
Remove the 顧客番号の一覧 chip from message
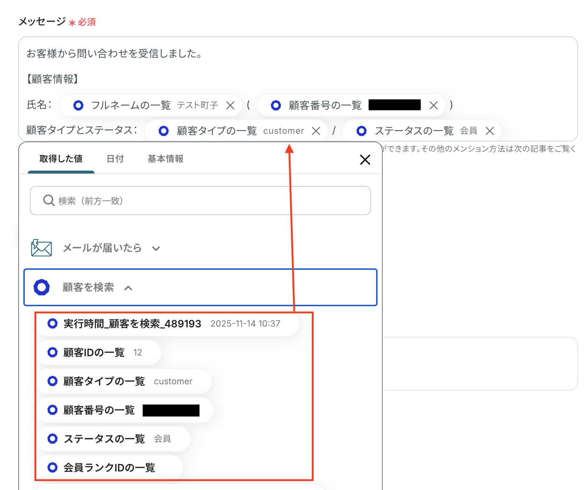click(x=434, y=105)
